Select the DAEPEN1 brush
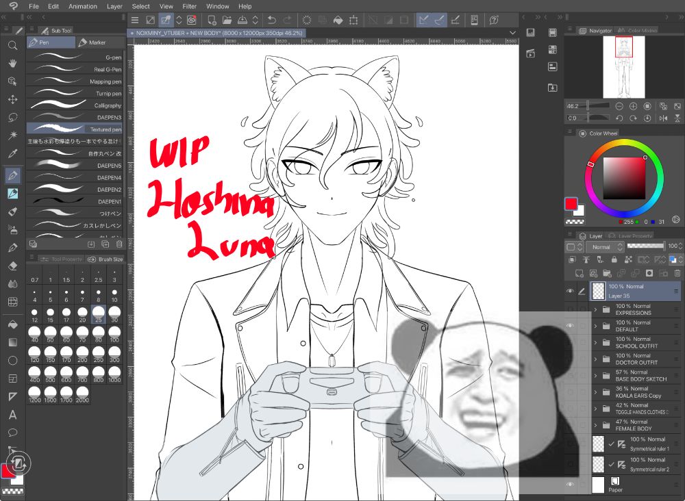This screenshot has height=501, width=685. [75, 201]
